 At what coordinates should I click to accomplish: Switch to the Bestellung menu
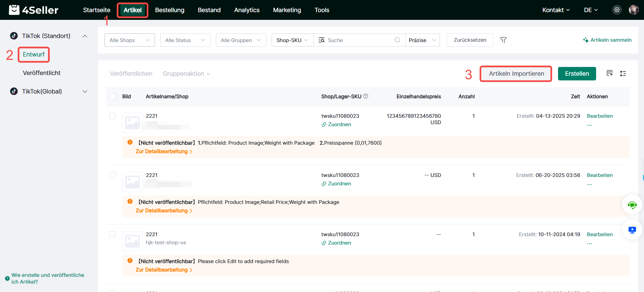170,10
